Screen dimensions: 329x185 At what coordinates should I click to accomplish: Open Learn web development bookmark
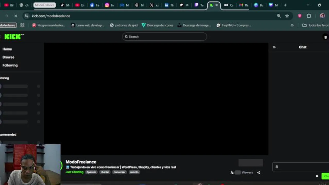[x=88, y=25]
